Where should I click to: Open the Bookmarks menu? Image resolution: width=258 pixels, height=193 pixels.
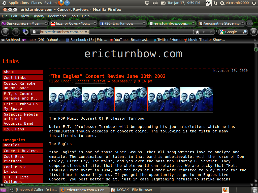[x=57, y=16]
